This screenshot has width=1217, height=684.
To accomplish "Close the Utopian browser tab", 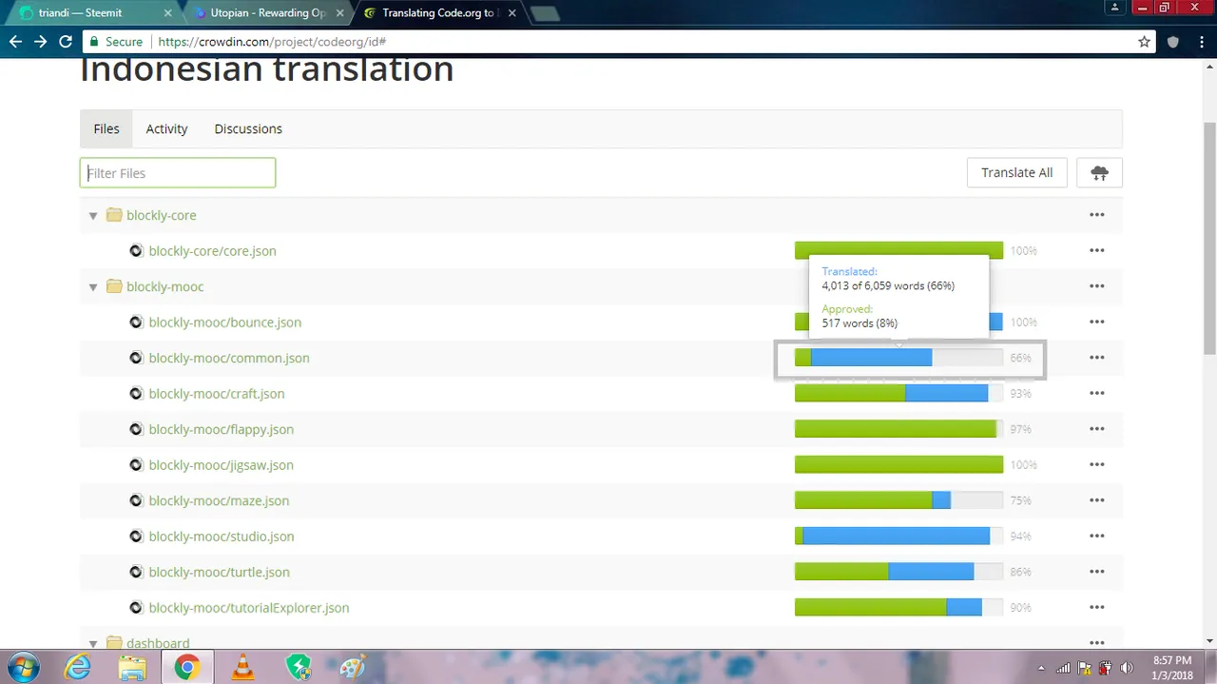I will (339, 13).
